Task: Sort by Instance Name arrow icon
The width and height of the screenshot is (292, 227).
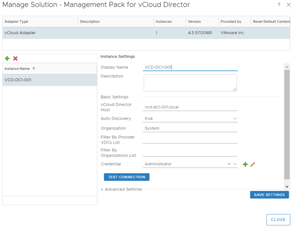Action: pos(34,69)
